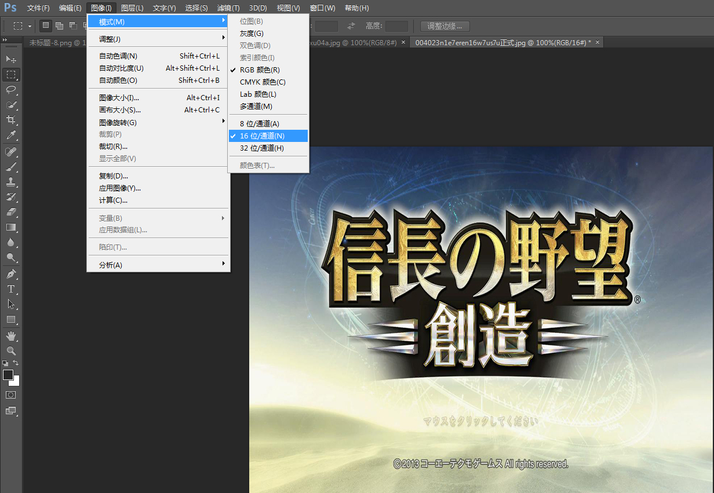
Task: Change the screen mode
Action: tap(11, 411)
